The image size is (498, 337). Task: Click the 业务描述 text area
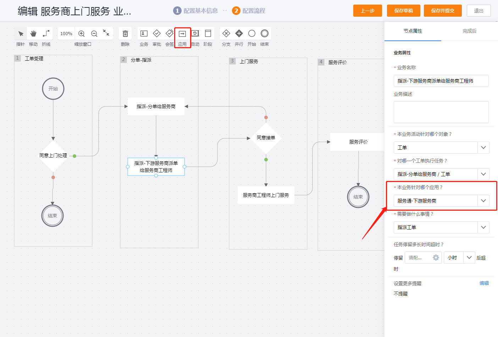tap(441, 112)
